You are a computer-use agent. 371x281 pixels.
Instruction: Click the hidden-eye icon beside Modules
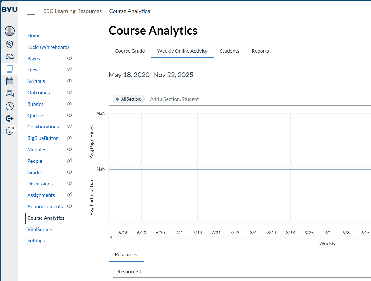[x=69, y=149]
